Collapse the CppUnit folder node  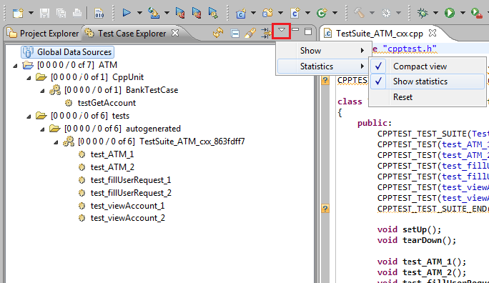(x=29, y=78)
